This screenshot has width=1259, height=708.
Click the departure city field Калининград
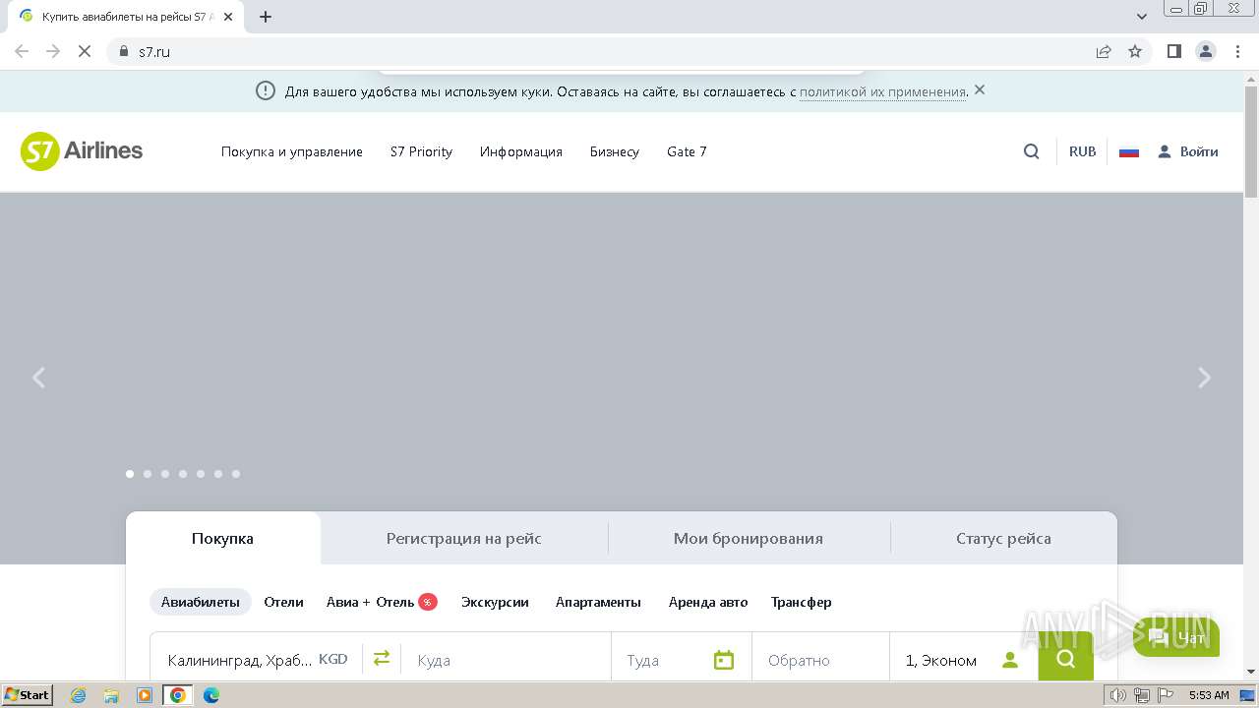tap(257, 659)
